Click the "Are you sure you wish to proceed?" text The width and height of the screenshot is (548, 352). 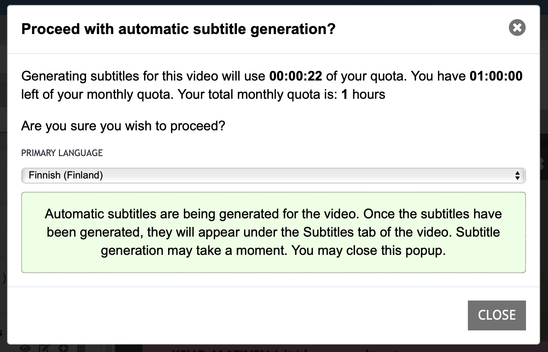123,125
